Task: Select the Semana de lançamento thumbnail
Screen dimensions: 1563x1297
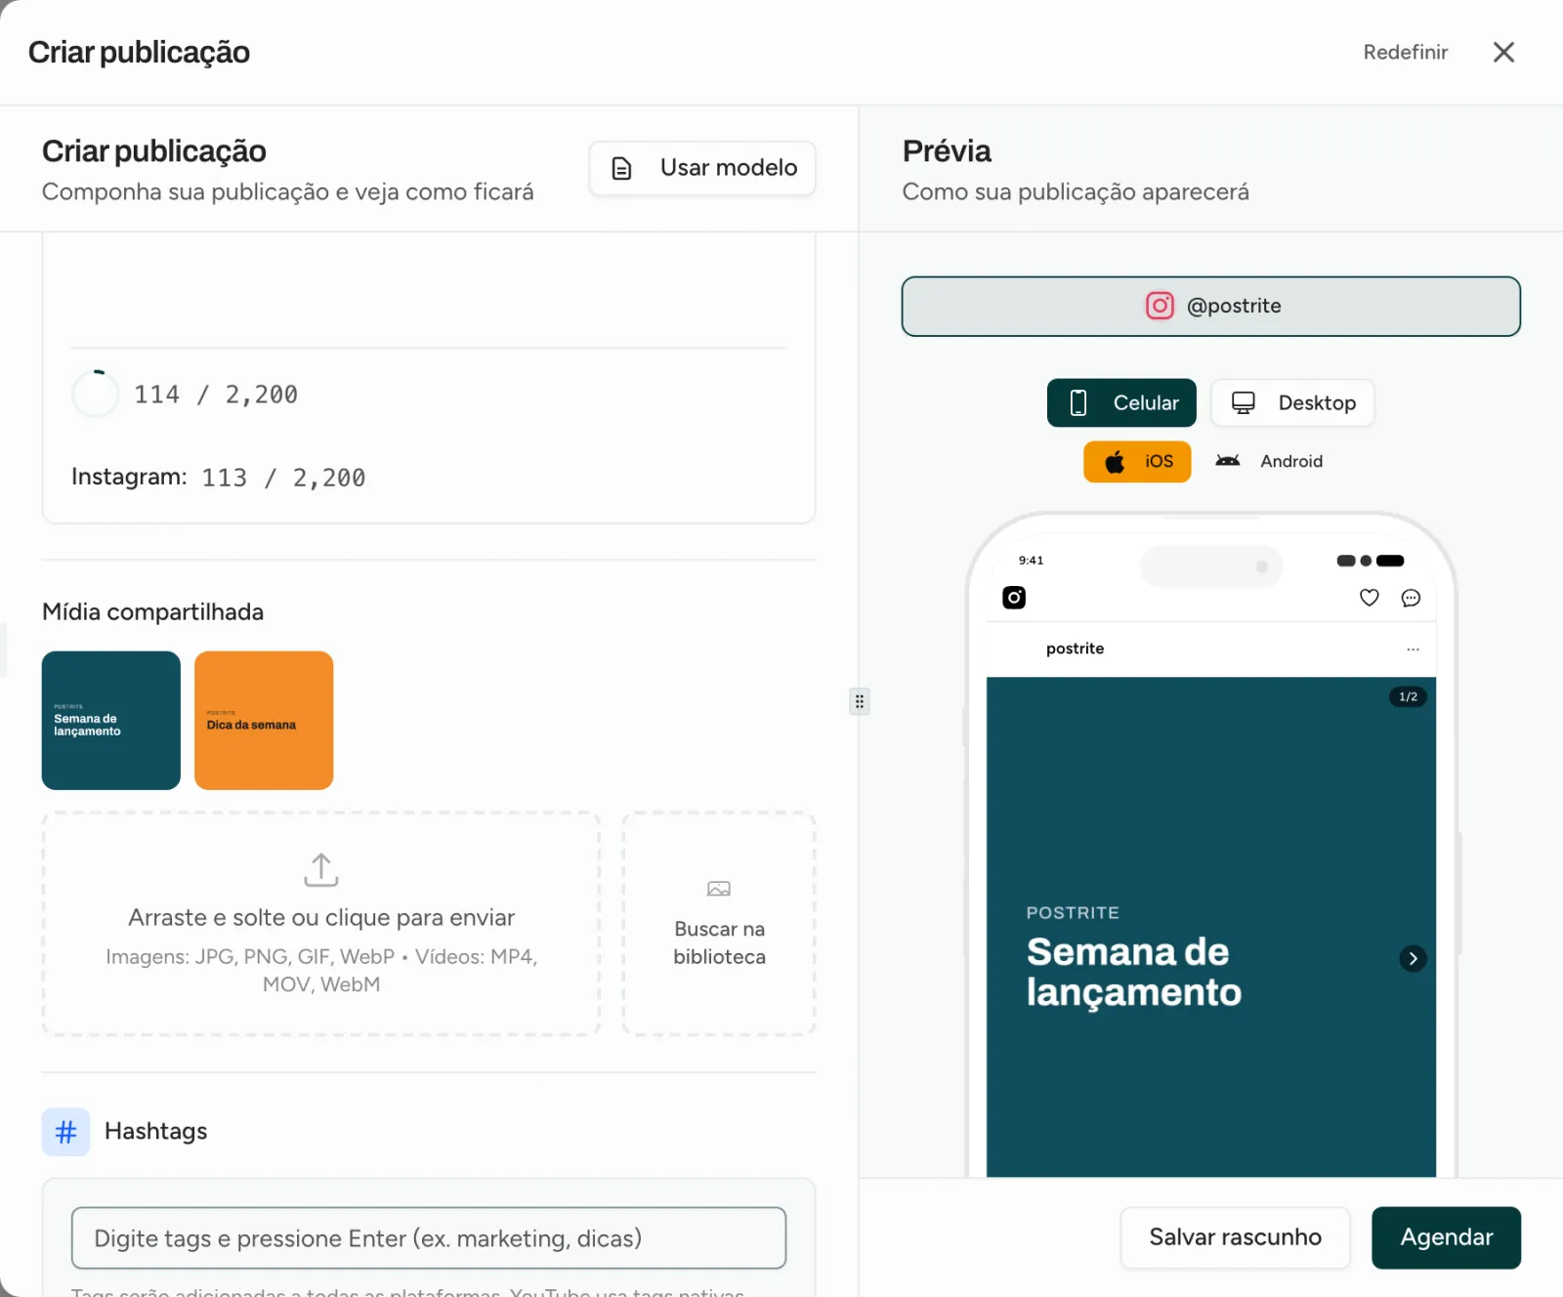Action: 111,721
